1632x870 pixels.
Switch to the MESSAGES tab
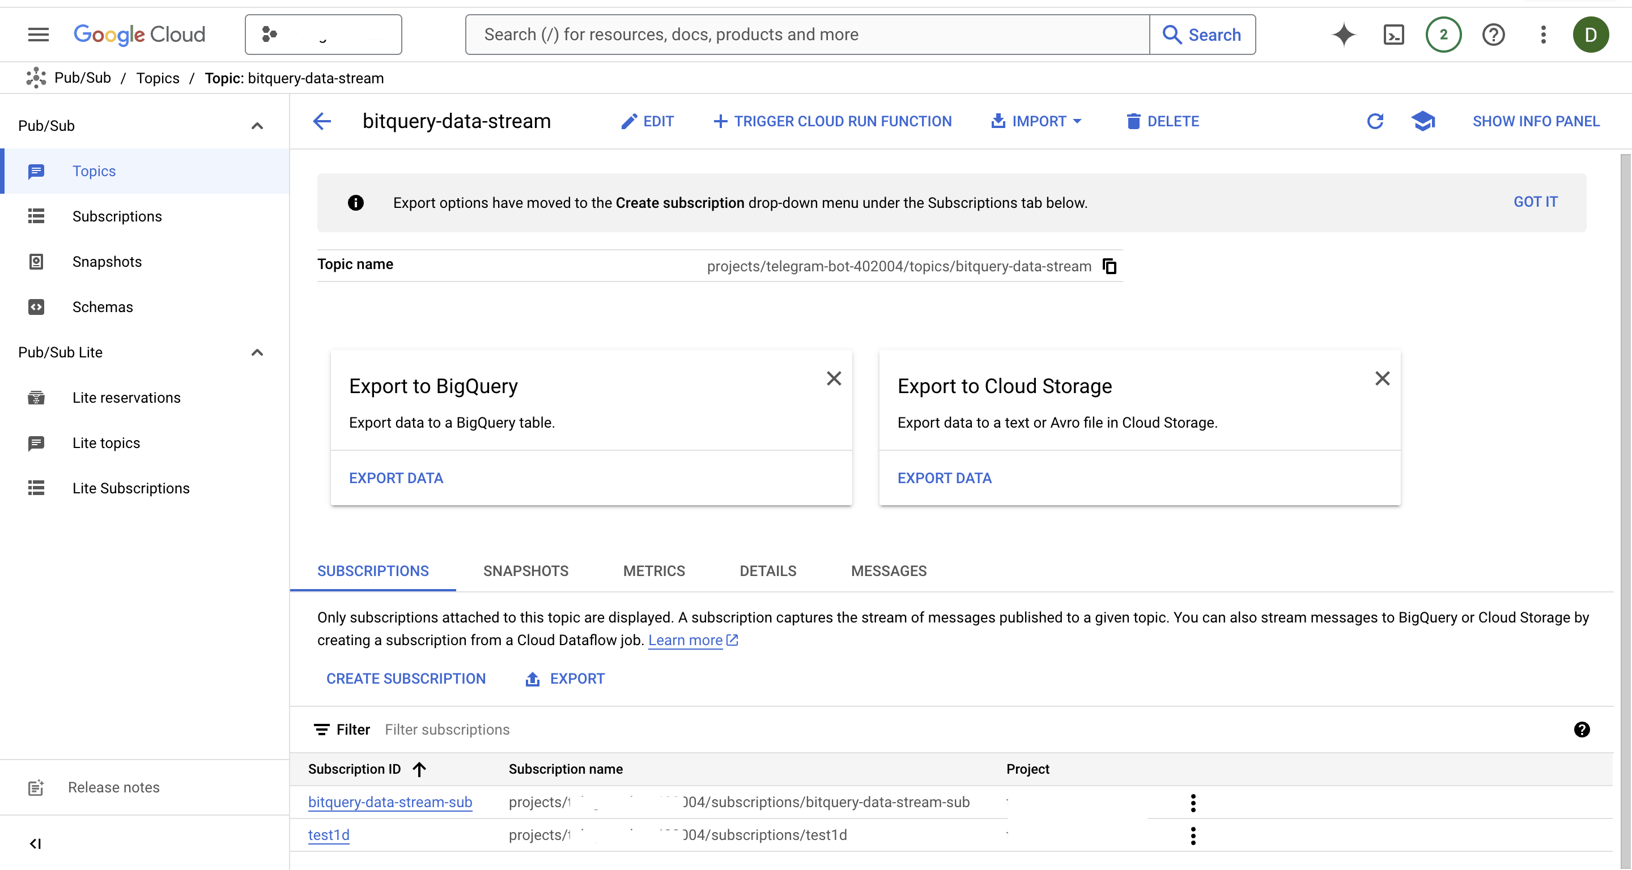point(888,570)
